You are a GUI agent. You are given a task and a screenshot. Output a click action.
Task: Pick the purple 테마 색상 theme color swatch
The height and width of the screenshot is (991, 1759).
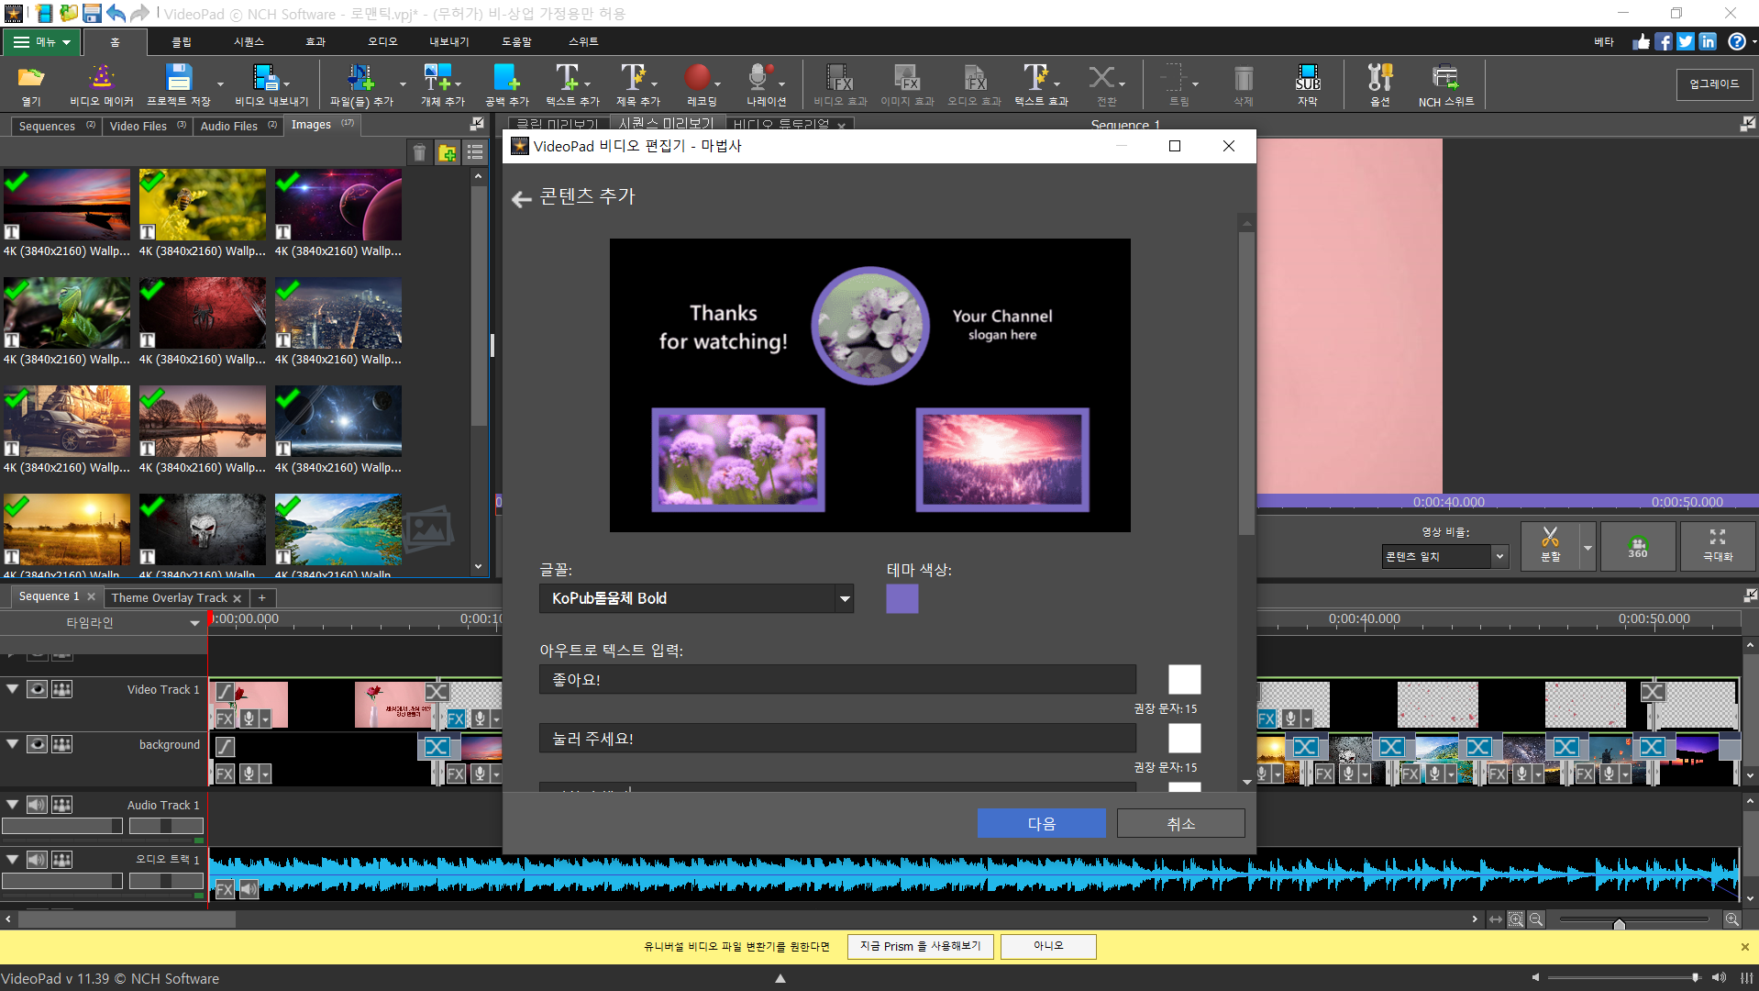click(902, 599)
